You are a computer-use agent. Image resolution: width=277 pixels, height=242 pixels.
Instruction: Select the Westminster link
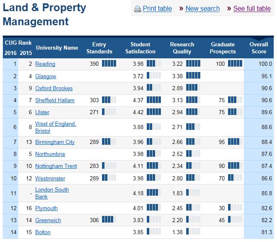click(x=50, y=178)
